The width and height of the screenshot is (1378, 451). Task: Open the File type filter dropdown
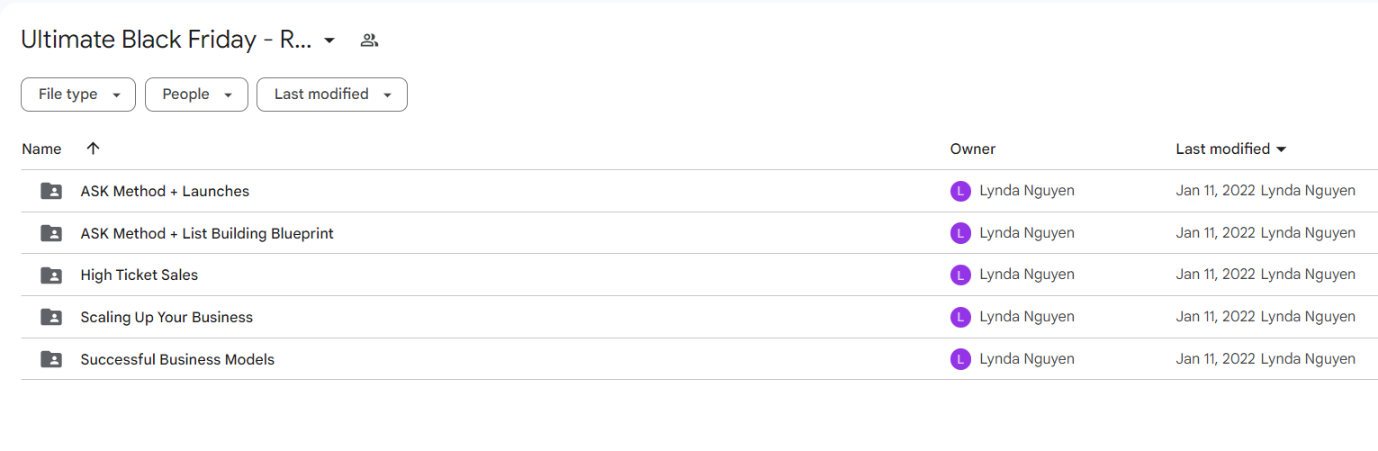pos(78,95)
